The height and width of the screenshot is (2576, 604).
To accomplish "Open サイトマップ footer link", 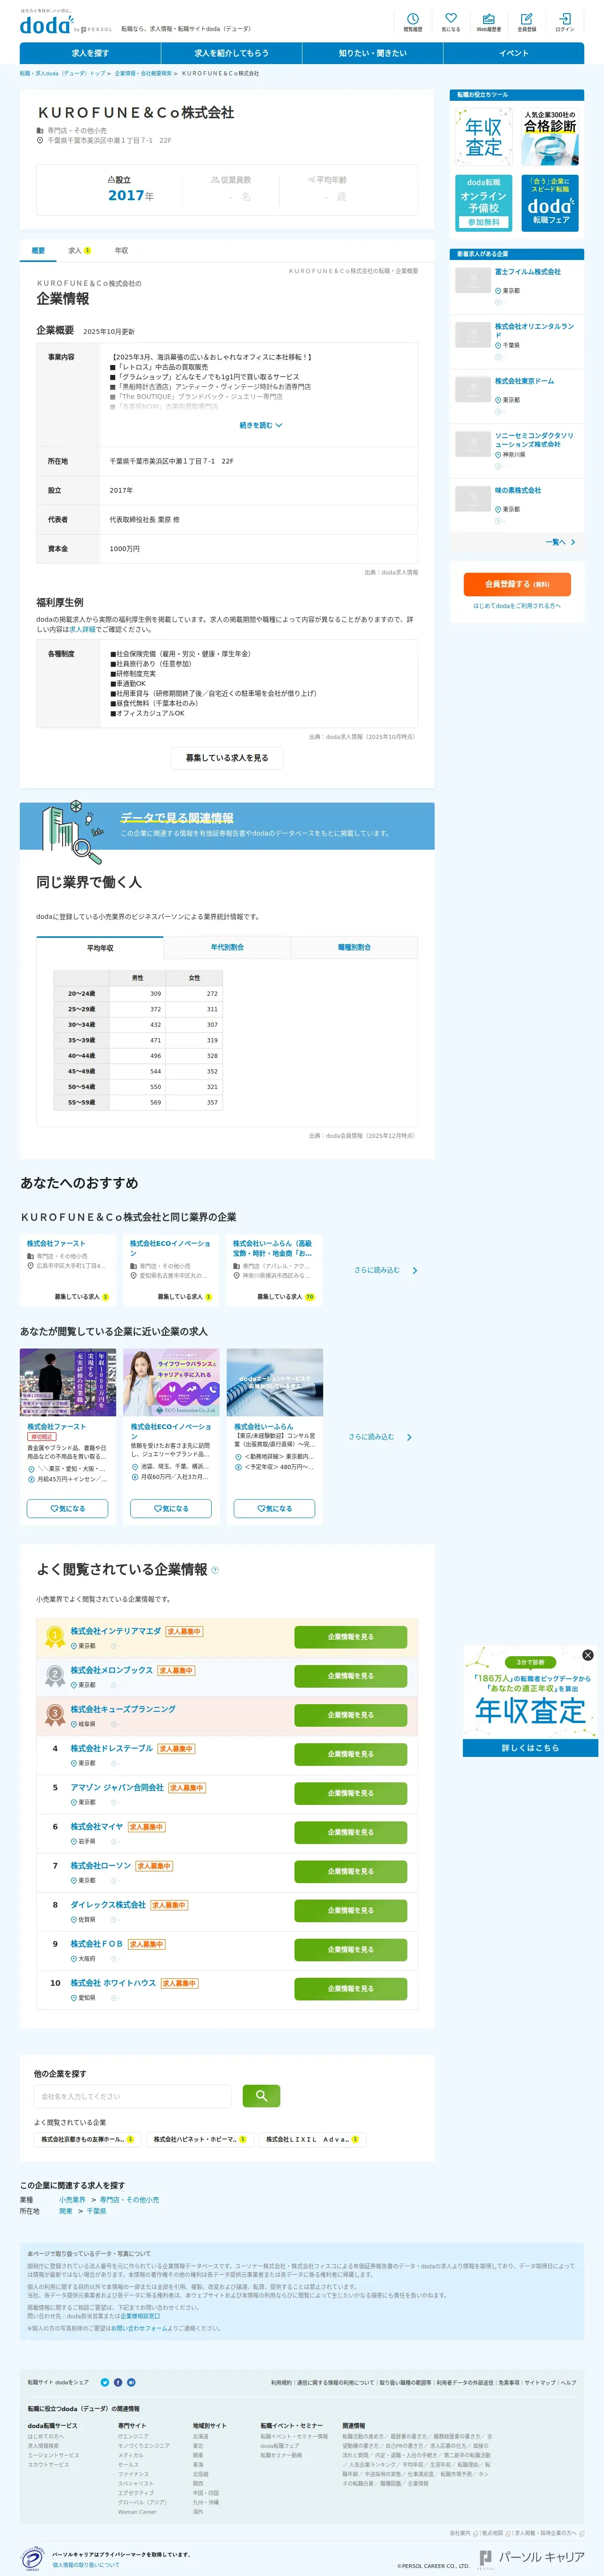I will pyautogui.click(x=539, y=2383).
